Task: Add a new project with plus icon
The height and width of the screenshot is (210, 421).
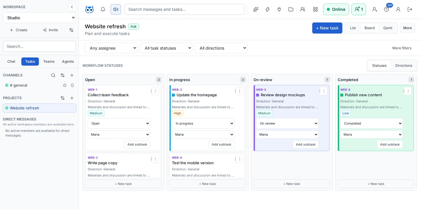Action: (72, 98)
